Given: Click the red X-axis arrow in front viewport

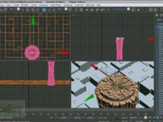Looking at the screenshot, I should click(x=151, y=39).
